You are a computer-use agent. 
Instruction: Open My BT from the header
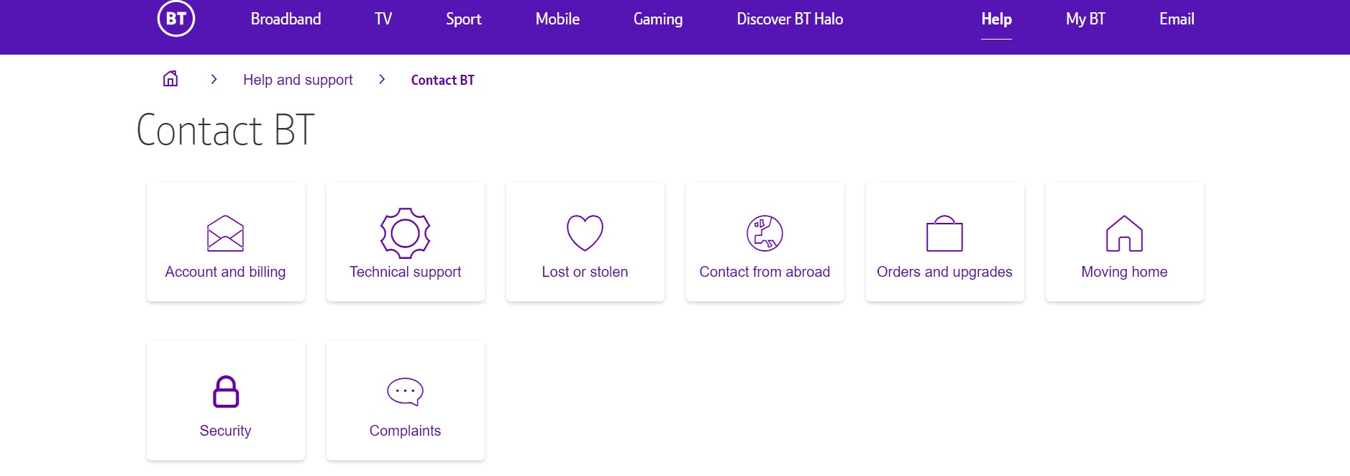click(x=1085, y=19)
